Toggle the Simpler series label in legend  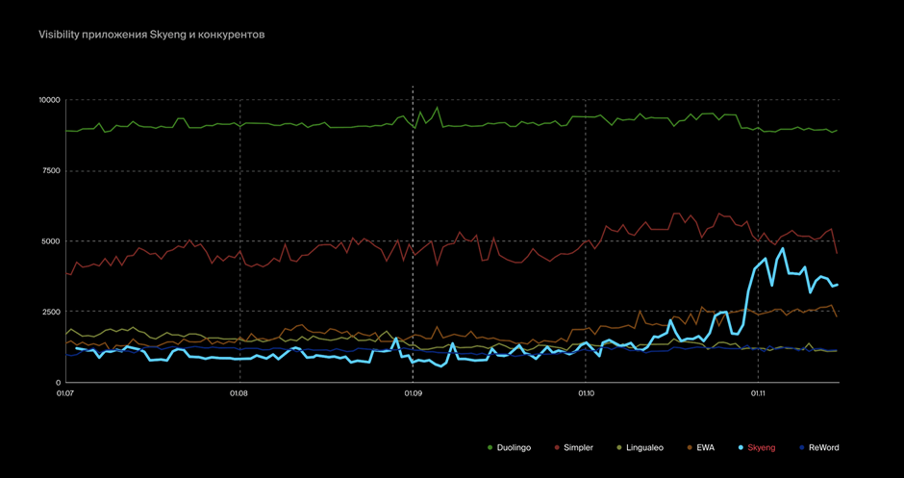click(578, 447)
